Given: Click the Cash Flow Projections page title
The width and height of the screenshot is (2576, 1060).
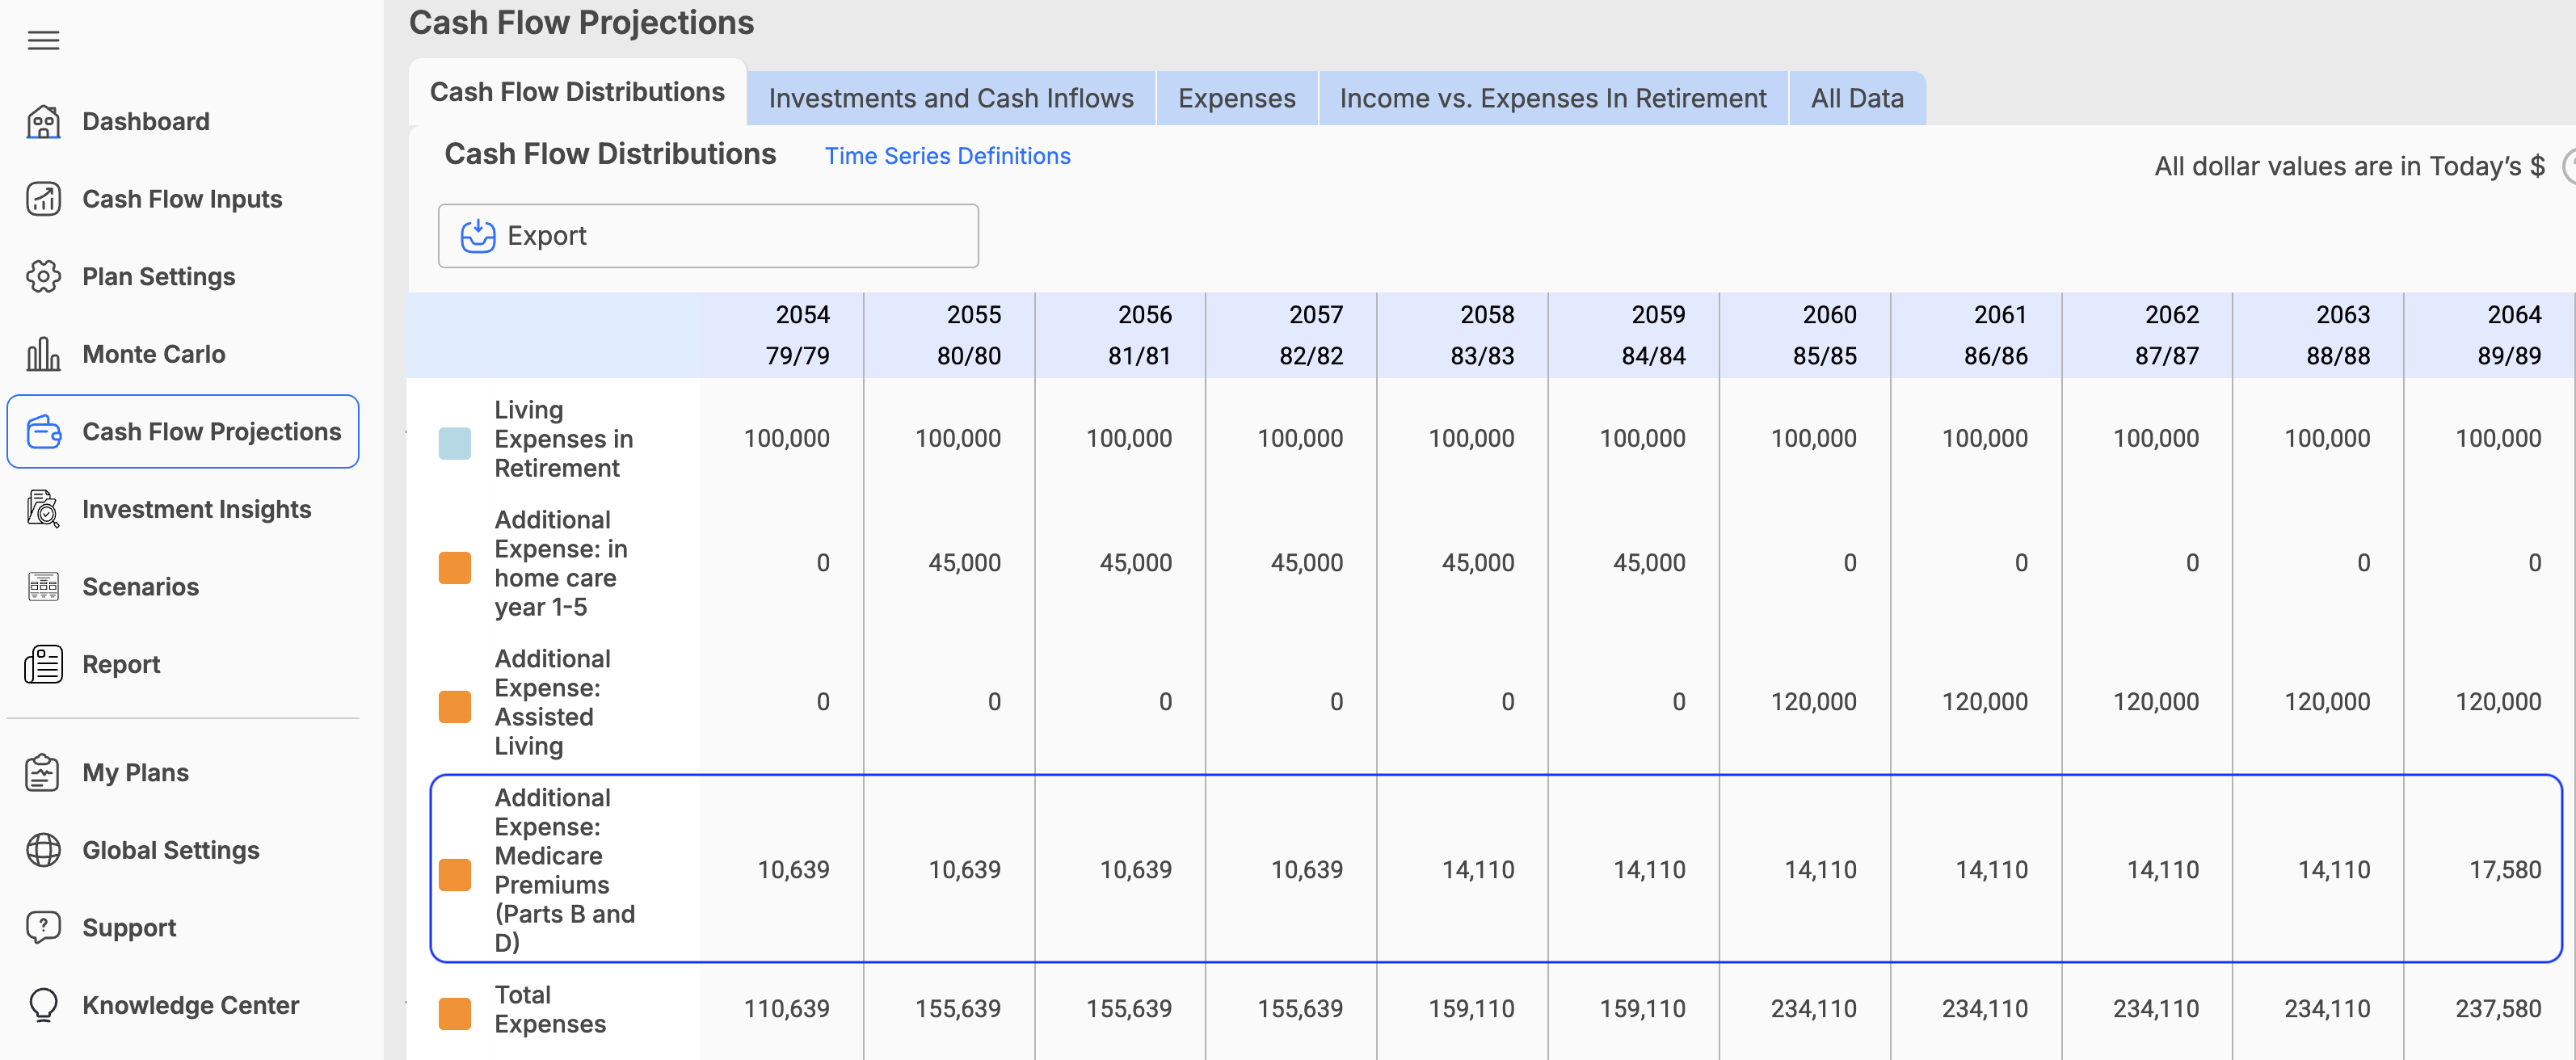Looking at the screenshot, I should click(581, 22).
